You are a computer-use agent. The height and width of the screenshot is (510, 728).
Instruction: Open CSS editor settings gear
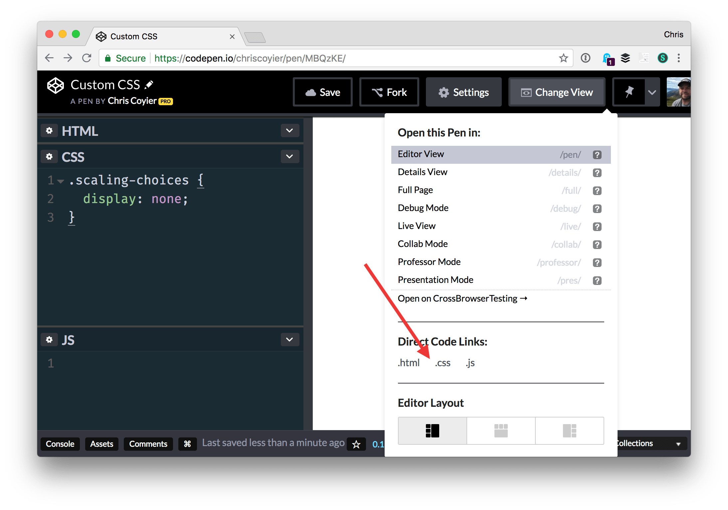point(49,157)
